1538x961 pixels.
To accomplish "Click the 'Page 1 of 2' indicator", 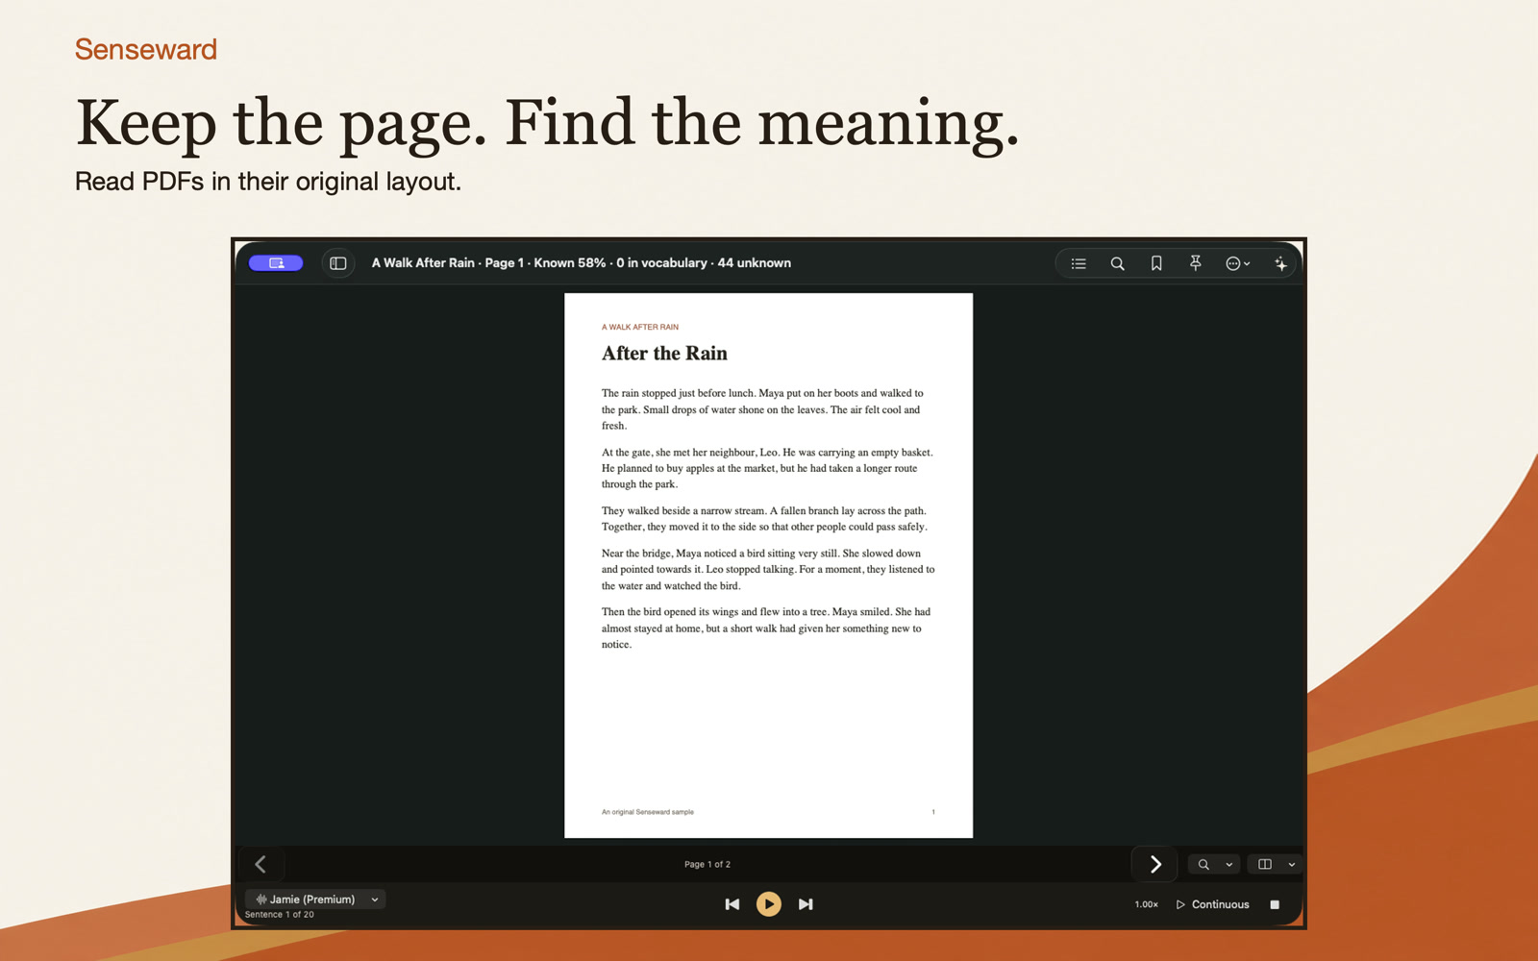I will pyautogui.click(x=707, y=864).
